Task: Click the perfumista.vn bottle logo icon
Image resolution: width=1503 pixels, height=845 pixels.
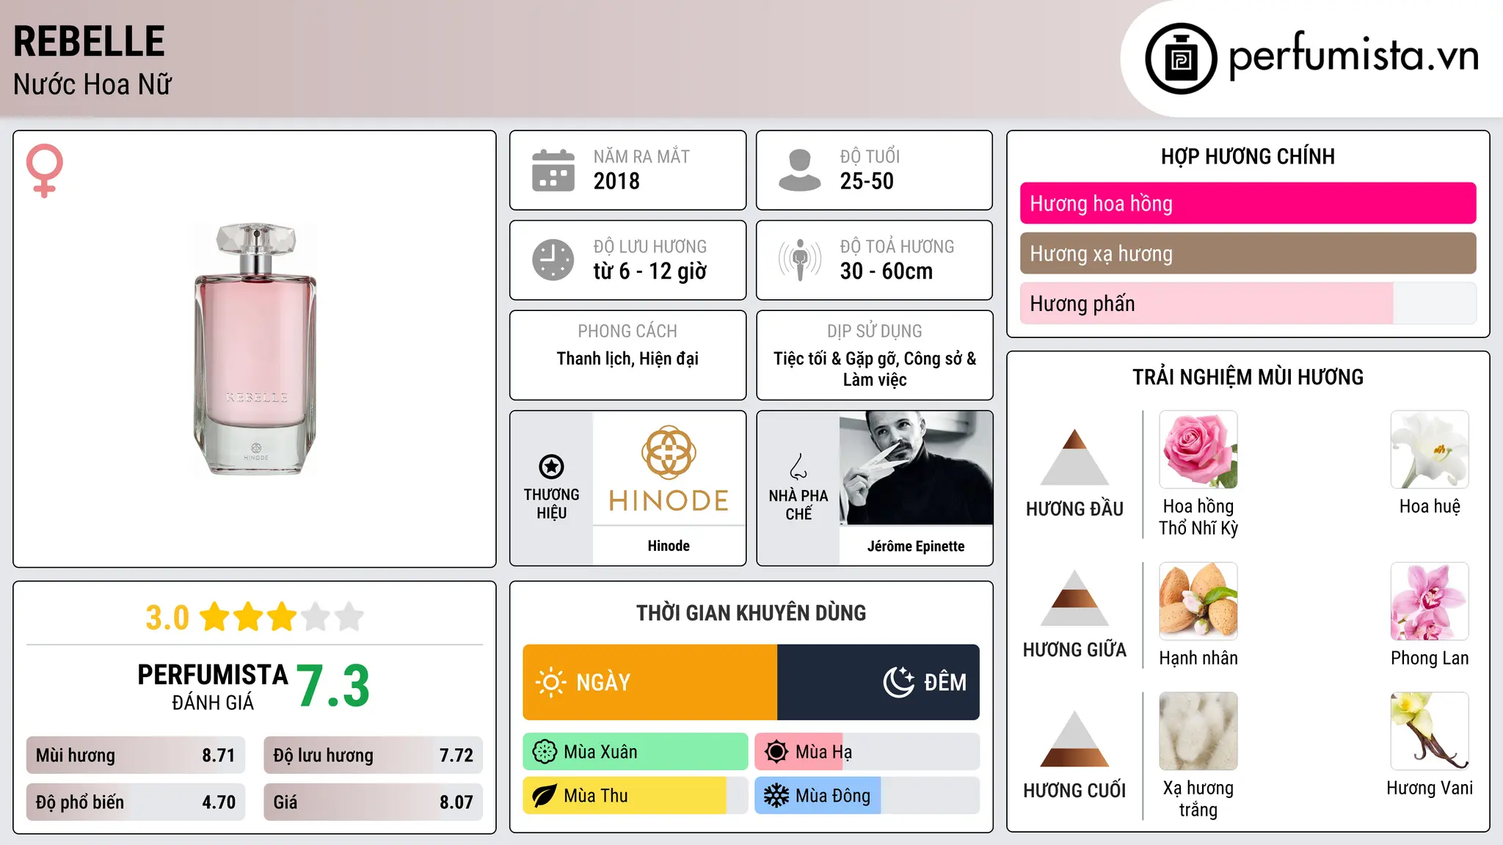Action: pyautogui.click(x=1181, y=59)
